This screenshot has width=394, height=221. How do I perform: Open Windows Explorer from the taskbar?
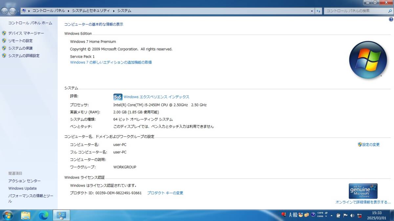26,215
